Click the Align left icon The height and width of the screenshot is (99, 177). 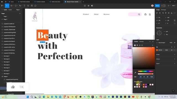157,13
